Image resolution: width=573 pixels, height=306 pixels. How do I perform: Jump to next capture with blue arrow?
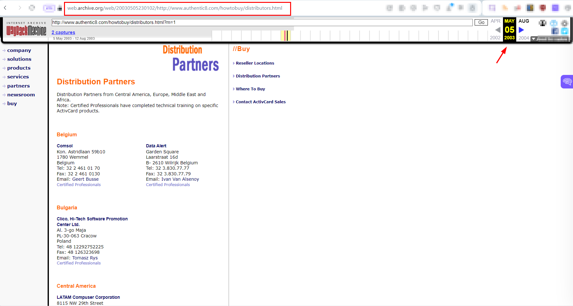(521, 30)
